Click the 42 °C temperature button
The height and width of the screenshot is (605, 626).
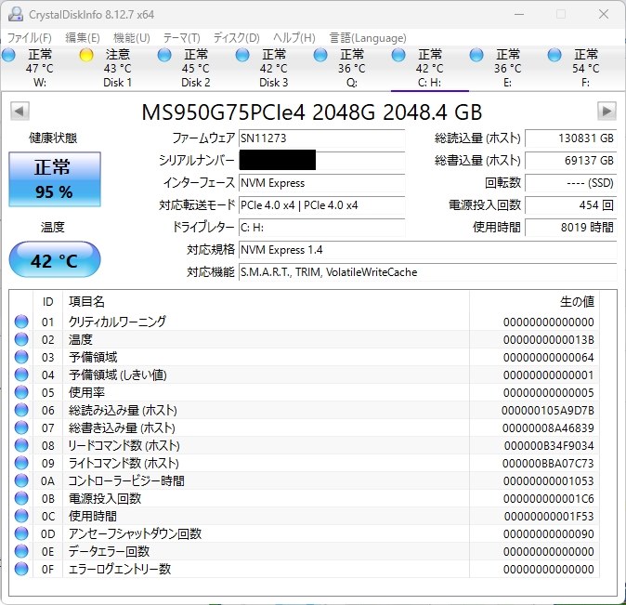click(55, 259)
